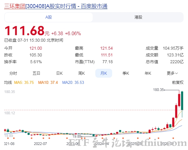
Task: Click the +6.06% change value
Action: click(x=73, y=33)
